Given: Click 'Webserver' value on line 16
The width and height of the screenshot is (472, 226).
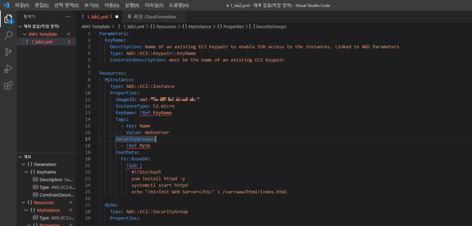Looking at the screenshot, I should pos(157,133).
